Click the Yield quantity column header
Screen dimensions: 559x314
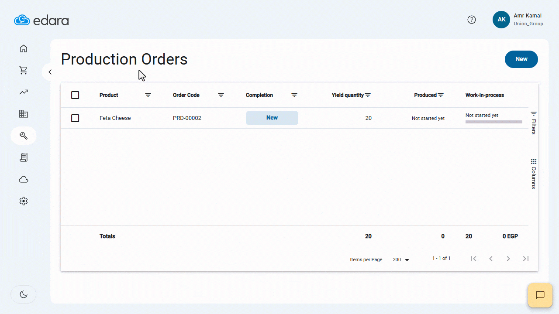click(x=348, y=95)
